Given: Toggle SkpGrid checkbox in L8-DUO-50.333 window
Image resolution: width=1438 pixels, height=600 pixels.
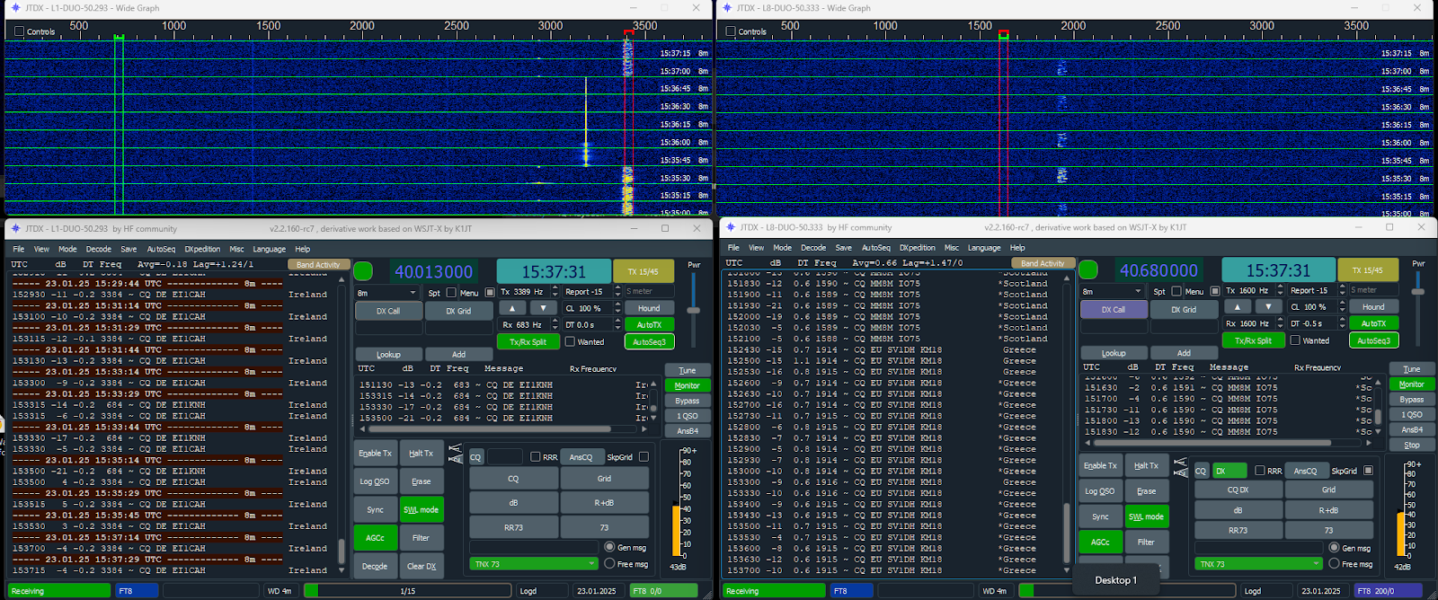Looking at the screenshot, I should point(1368,471).
